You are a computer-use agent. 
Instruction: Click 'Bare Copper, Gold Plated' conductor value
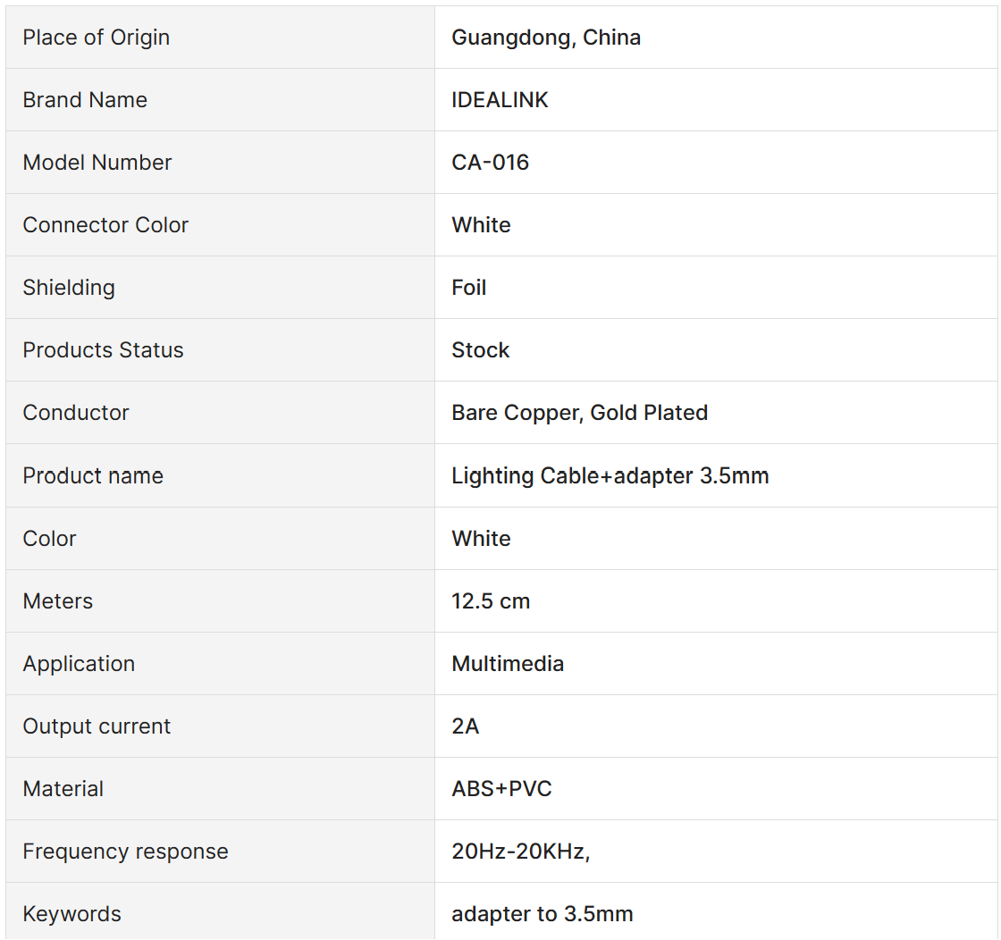(x=579, y=413)
